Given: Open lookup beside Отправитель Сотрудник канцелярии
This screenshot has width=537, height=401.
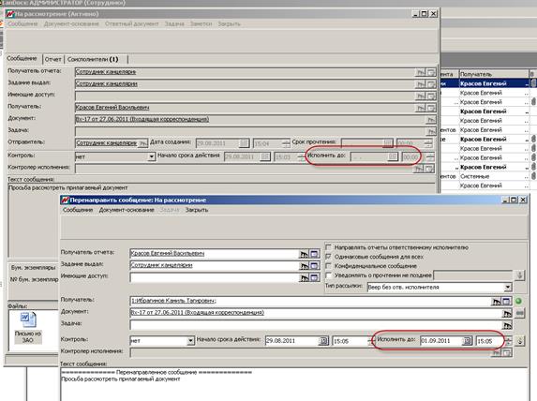Looking at the screenshot, I should tap(142, 143).
